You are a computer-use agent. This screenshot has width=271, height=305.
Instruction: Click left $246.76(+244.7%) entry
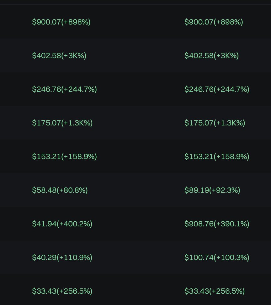(64, 89)
